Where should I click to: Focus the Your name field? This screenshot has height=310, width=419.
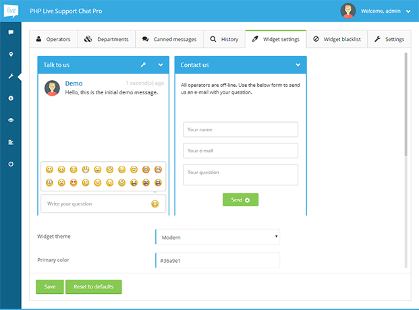point(240,129)
